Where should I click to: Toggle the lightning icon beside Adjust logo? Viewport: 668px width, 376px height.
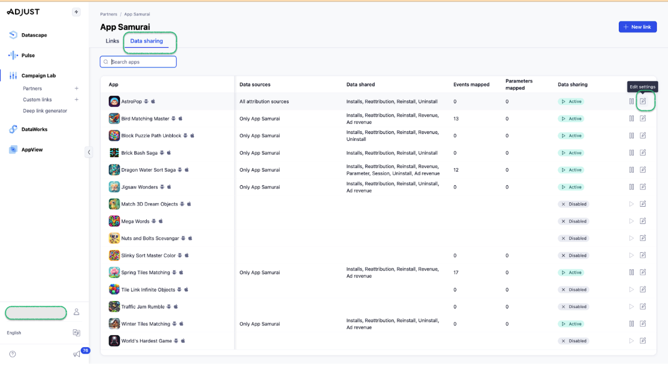(x=77, y=12)
